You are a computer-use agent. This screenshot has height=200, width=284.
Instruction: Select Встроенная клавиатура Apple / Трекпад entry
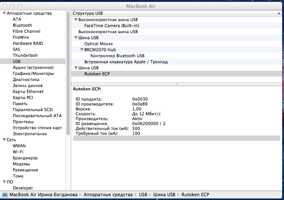pos(126,62)
